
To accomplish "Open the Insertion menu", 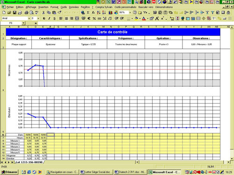I will [44, 7].
